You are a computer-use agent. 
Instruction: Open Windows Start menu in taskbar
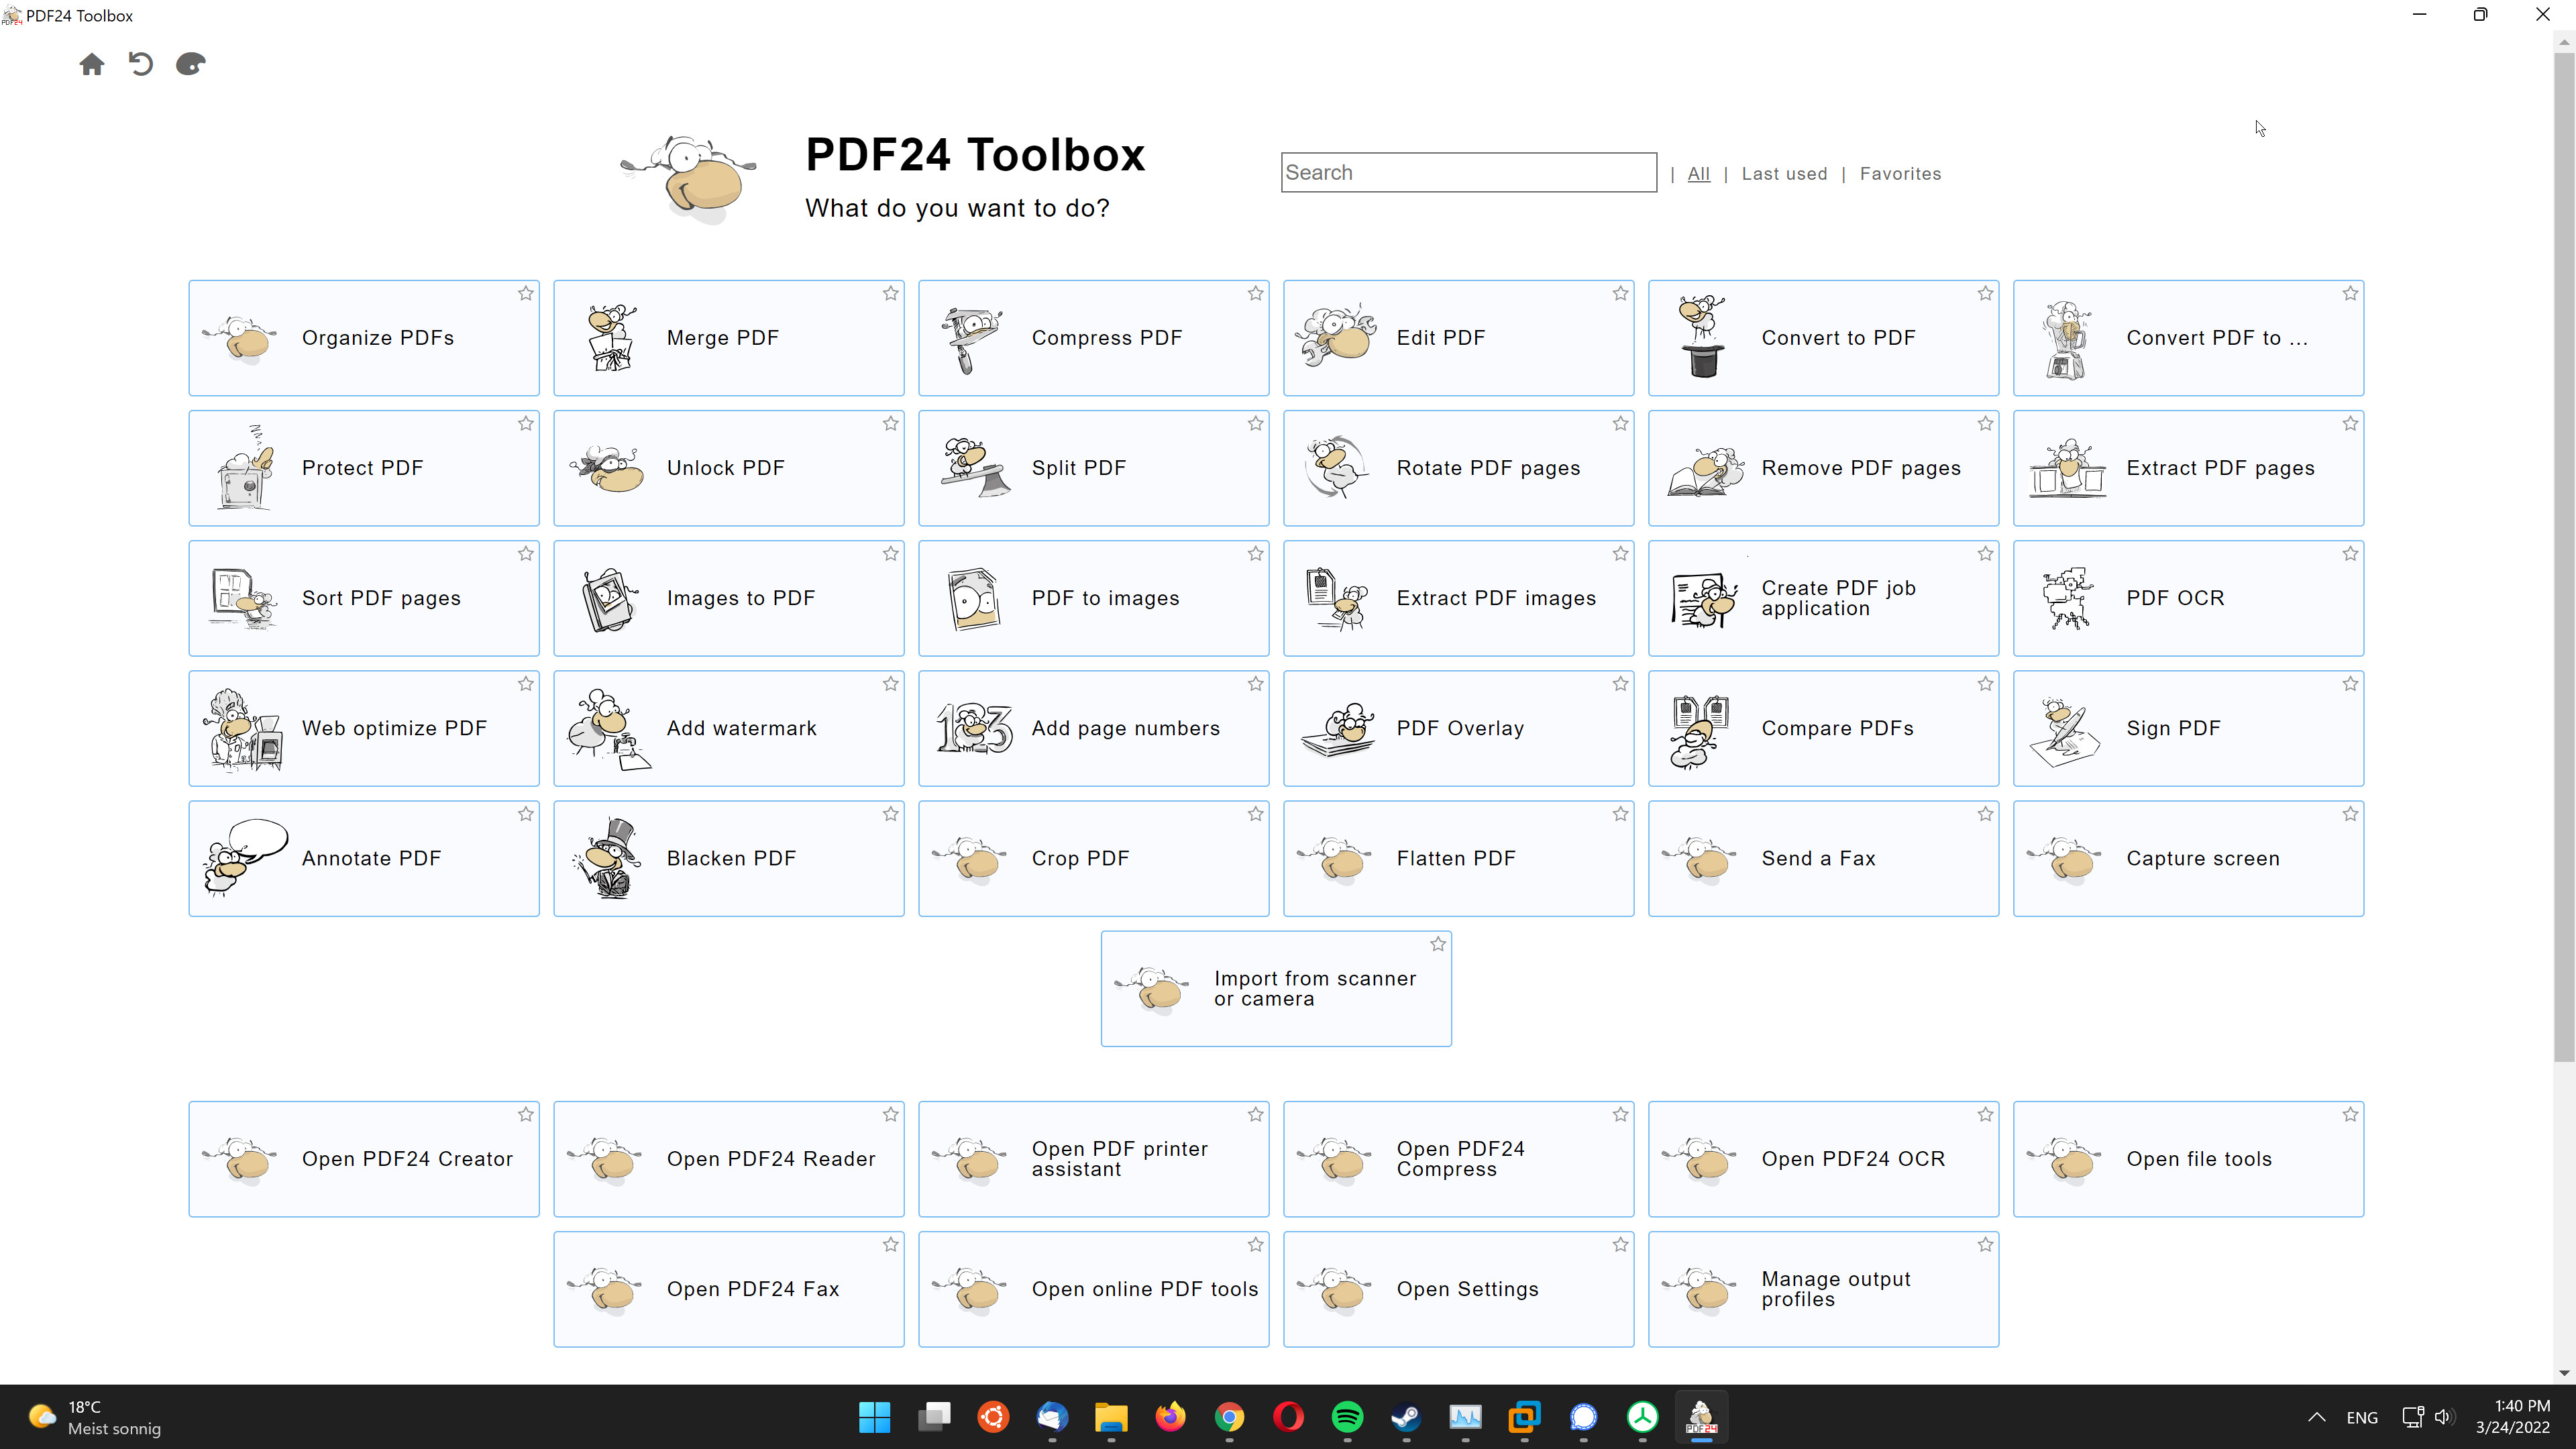tap(874, 1417)
